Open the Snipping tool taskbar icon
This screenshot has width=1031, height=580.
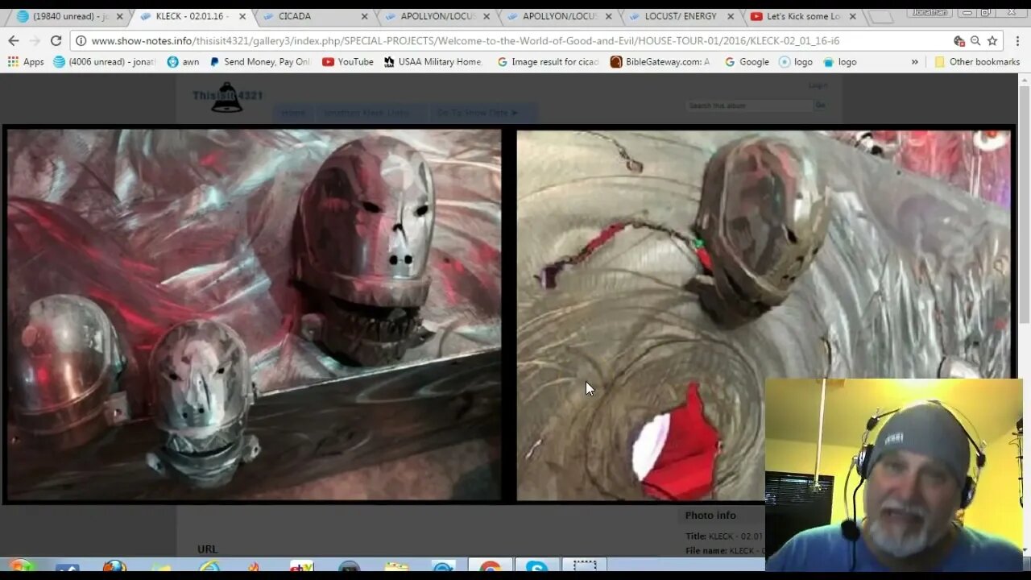click(584, 569)
